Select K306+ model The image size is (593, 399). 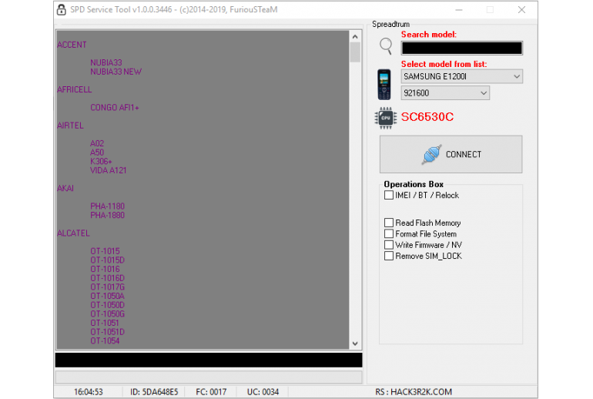tap(101, 162)
